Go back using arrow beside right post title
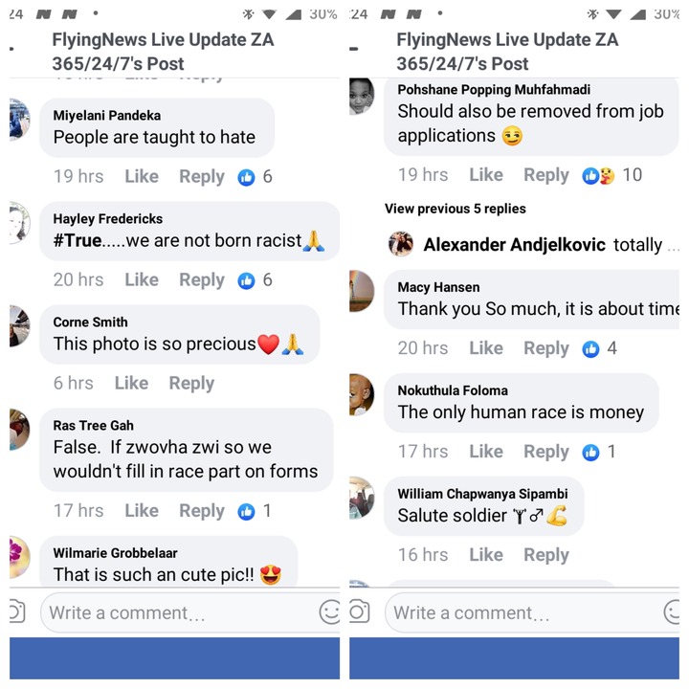 click(x=354, y=49)
